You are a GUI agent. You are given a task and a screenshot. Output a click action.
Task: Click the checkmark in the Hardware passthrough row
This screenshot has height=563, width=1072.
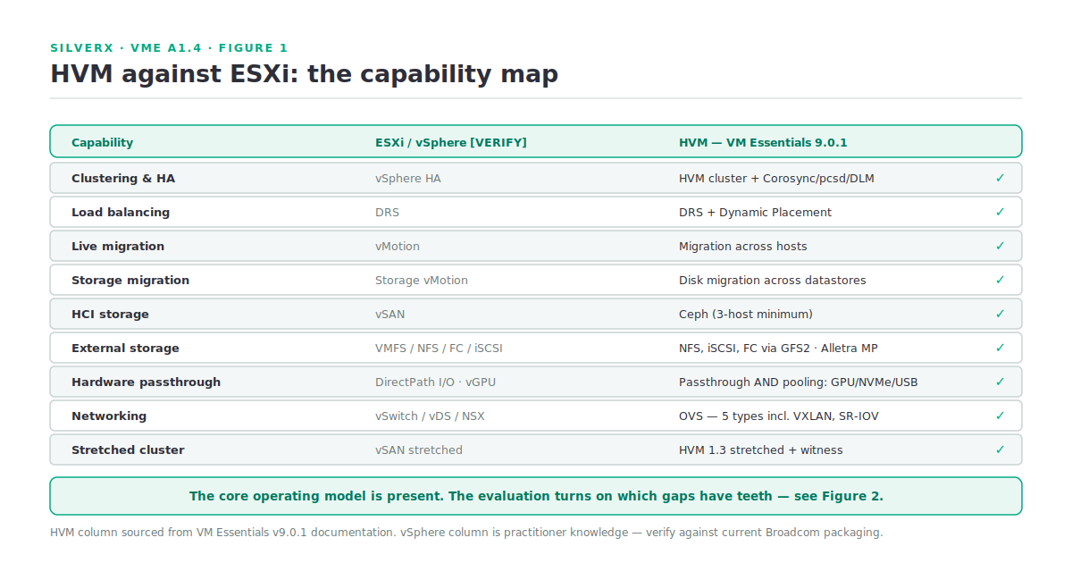point(1000,382)
